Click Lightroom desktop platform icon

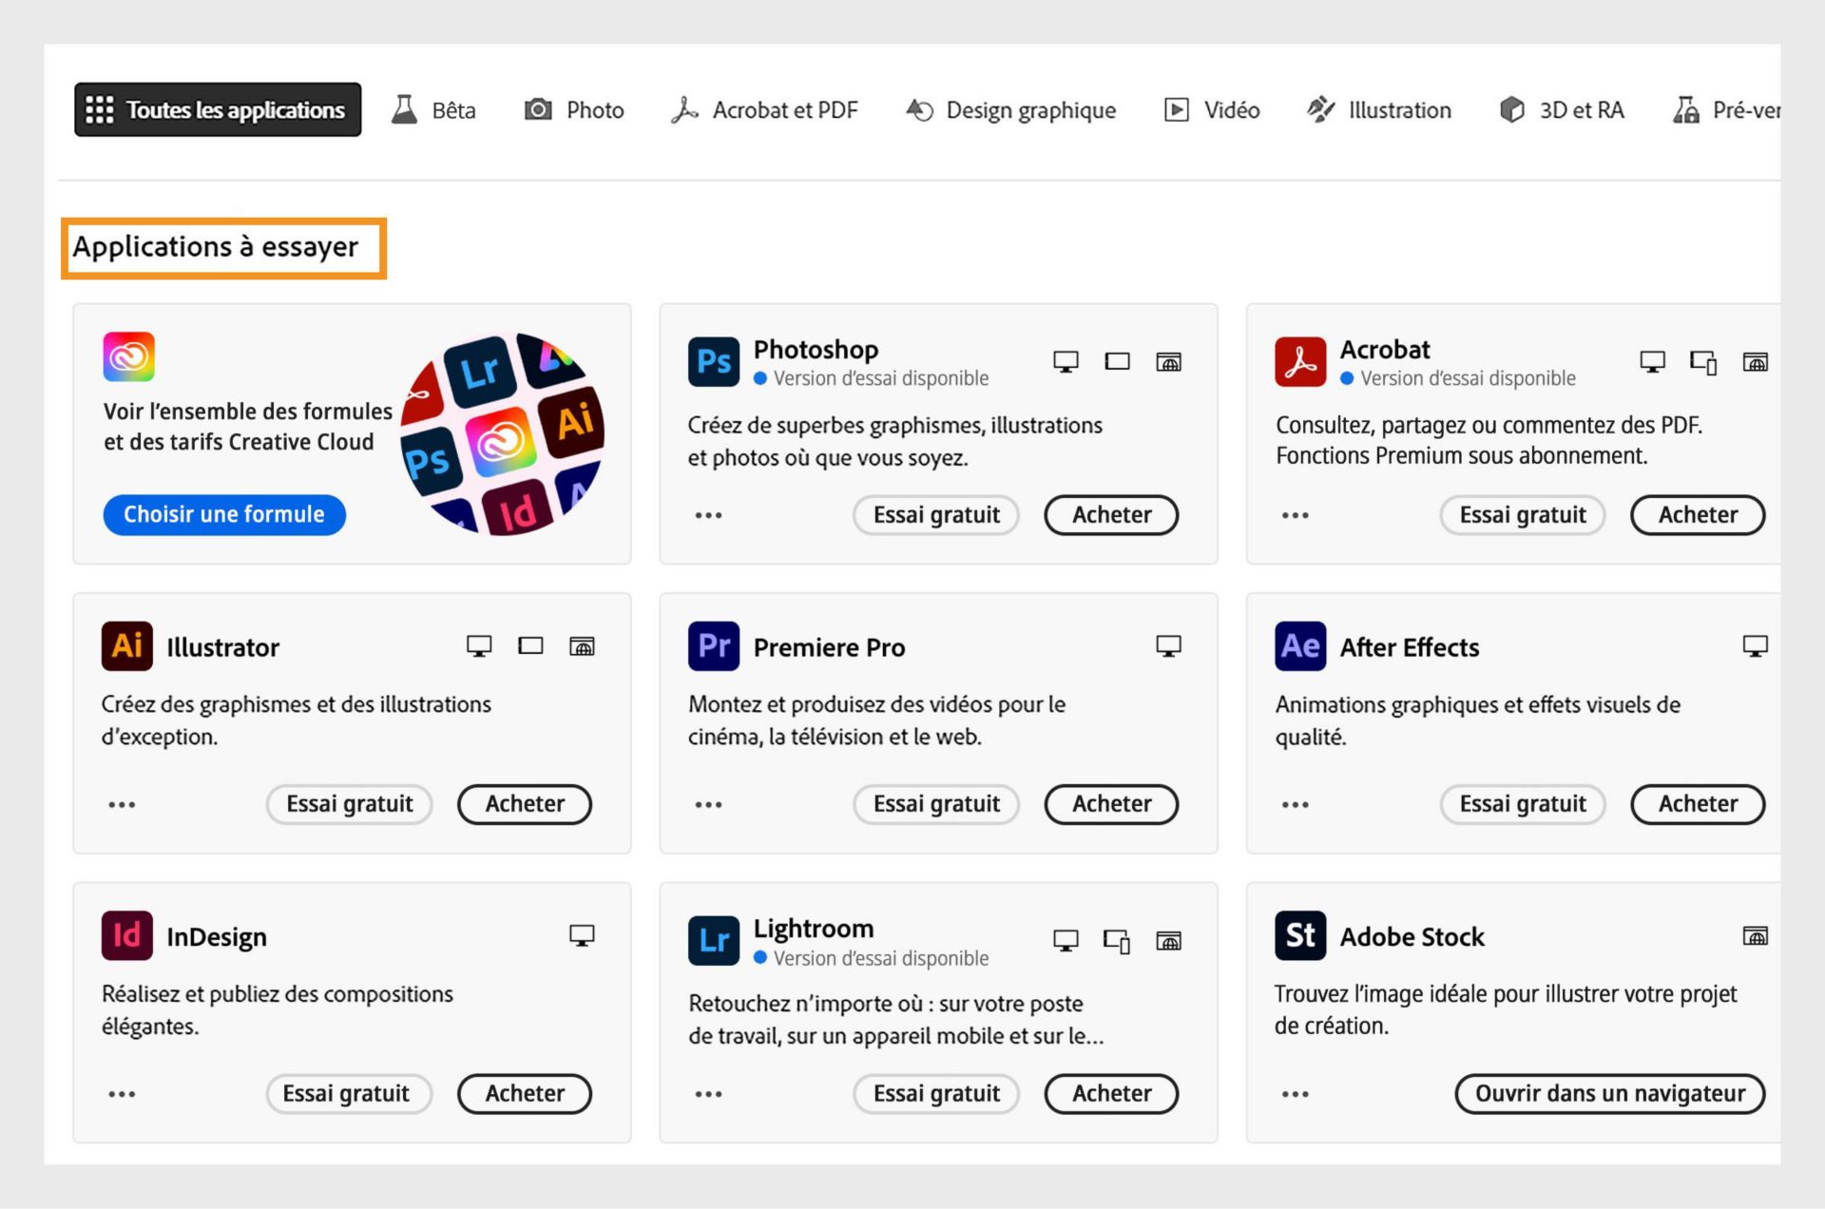[x=1066, y=940]
